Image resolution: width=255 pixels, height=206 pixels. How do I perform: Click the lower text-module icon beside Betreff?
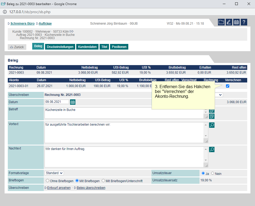click(x=212, y=116)
